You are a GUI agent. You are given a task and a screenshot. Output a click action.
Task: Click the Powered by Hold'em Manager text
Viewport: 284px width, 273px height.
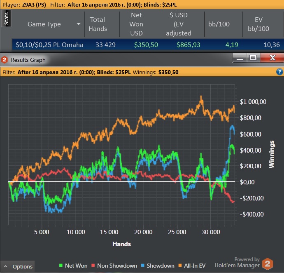[237, 262]
